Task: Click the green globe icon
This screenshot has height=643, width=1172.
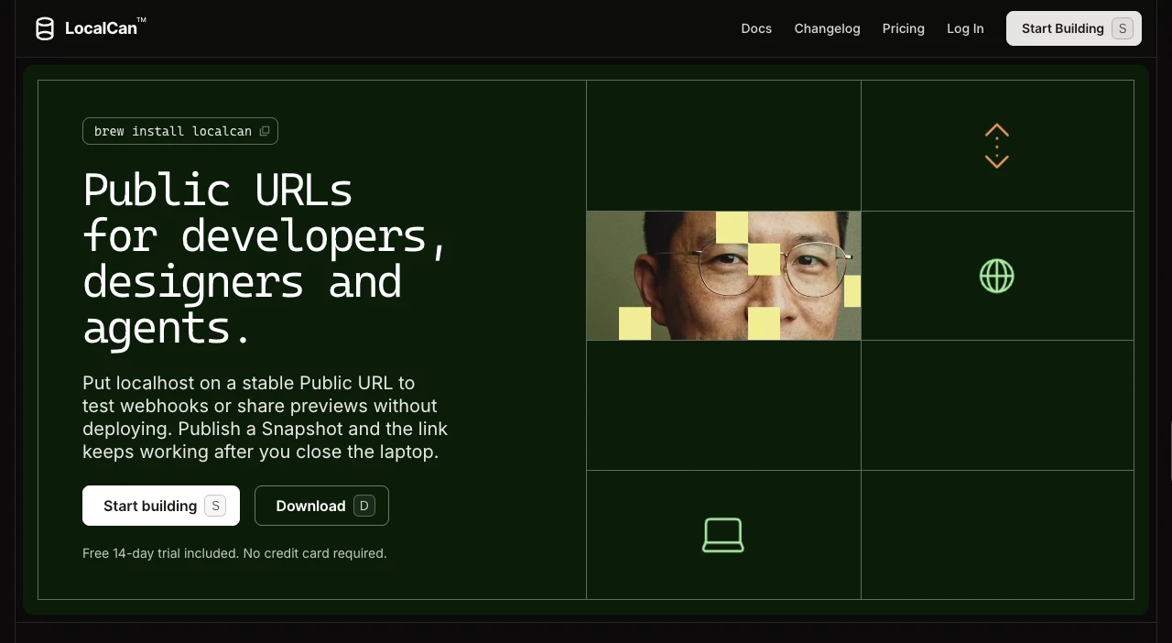Action: [997, 276]
